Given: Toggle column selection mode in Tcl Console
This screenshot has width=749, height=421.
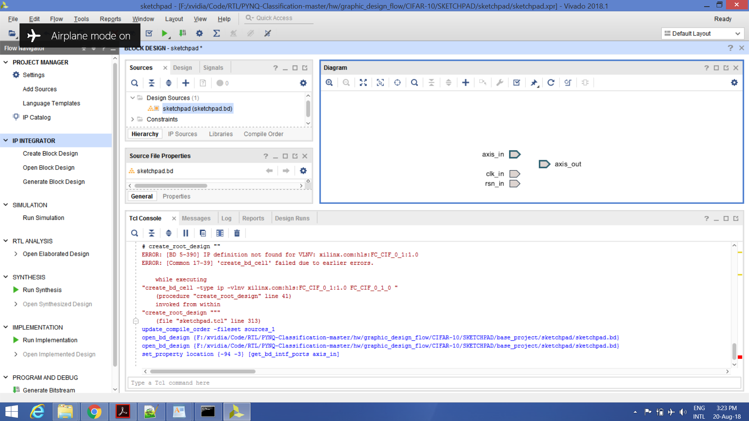Looking at the screenshot, I should (x=220, y=233).
